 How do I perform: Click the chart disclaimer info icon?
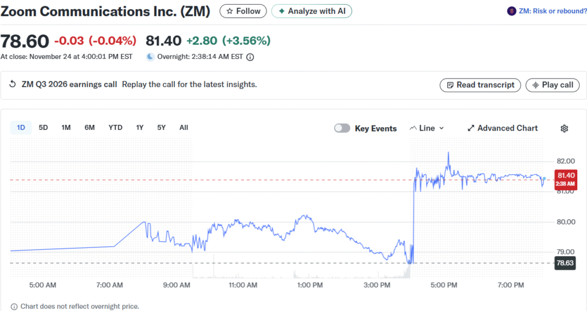click(14, 306)
